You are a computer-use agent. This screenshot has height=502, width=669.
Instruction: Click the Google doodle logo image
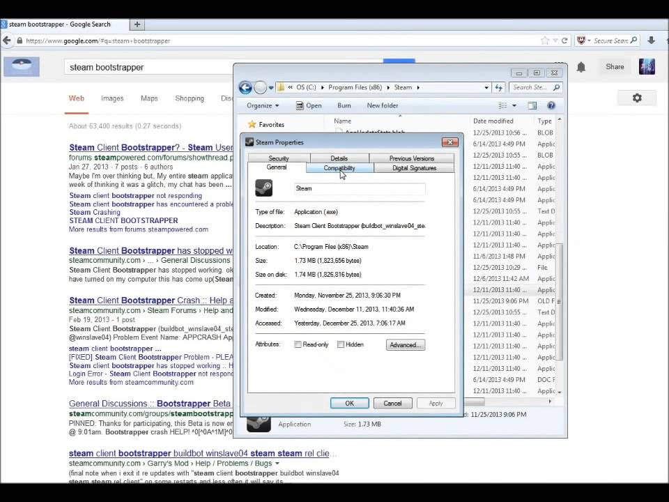(22, 67)
